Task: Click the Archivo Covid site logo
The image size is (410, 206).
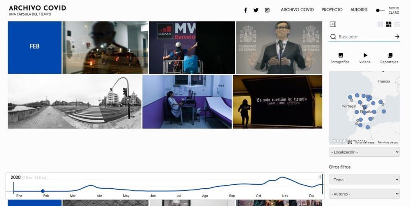Action: coord(37,10)
